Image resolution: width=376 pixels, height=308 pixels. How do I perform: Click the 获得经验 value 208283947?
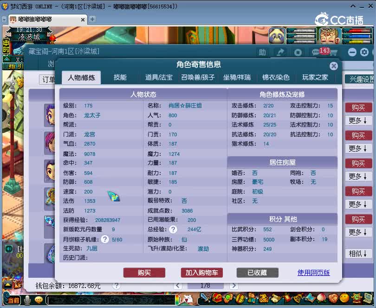point(108,220)
